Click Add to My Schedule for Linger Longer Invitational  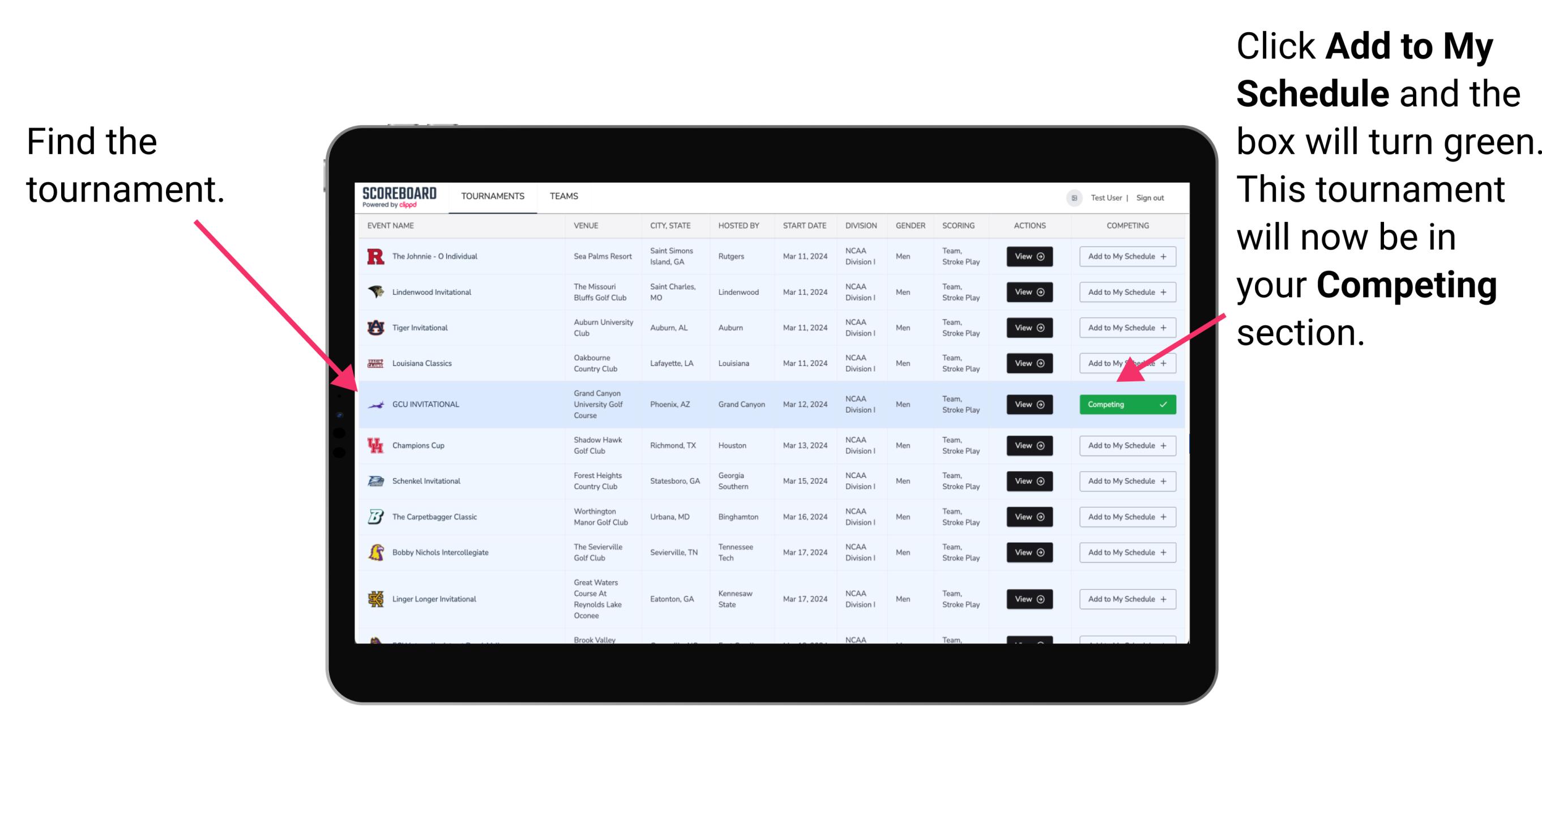(1125, 599)
